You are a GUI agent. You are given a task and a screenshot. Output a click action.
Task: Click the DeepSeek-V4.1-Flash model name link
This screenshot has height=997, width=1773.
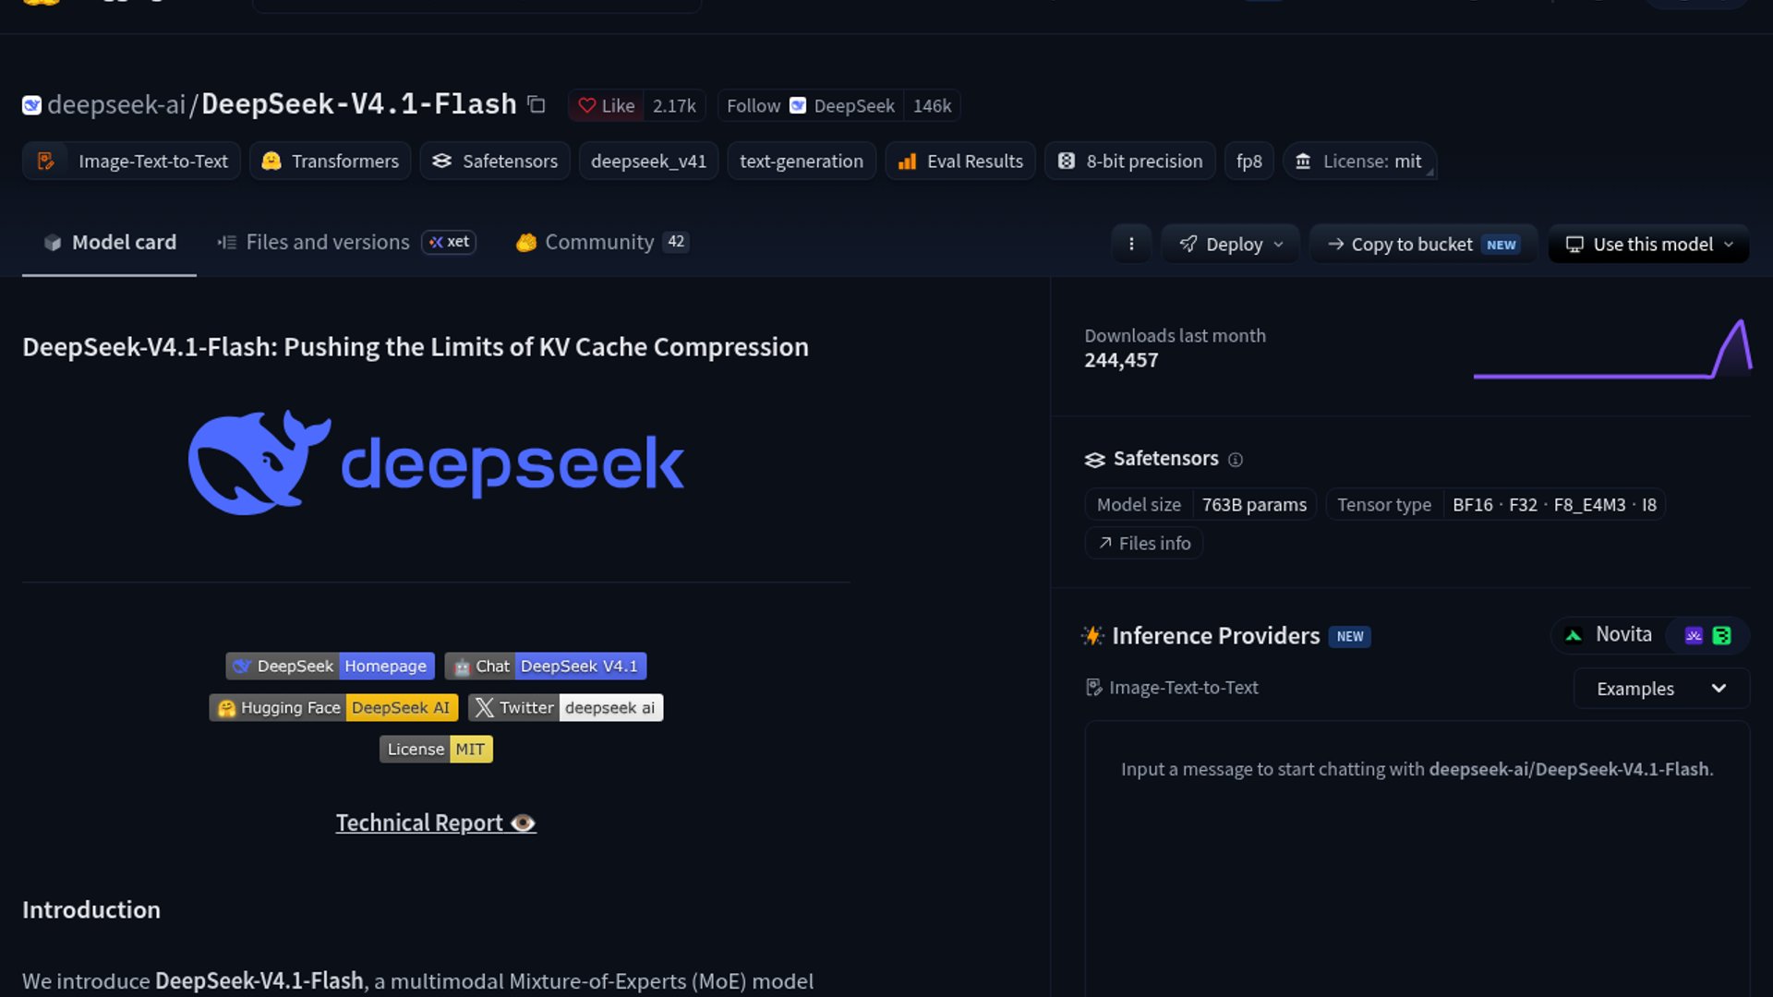[359, 104]
